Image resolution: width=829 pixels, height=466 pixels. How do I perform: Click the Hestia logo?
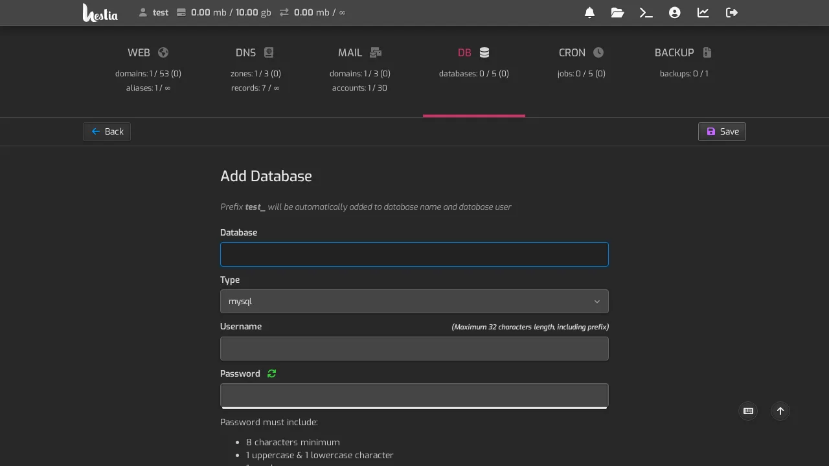(x=100, y=12)
